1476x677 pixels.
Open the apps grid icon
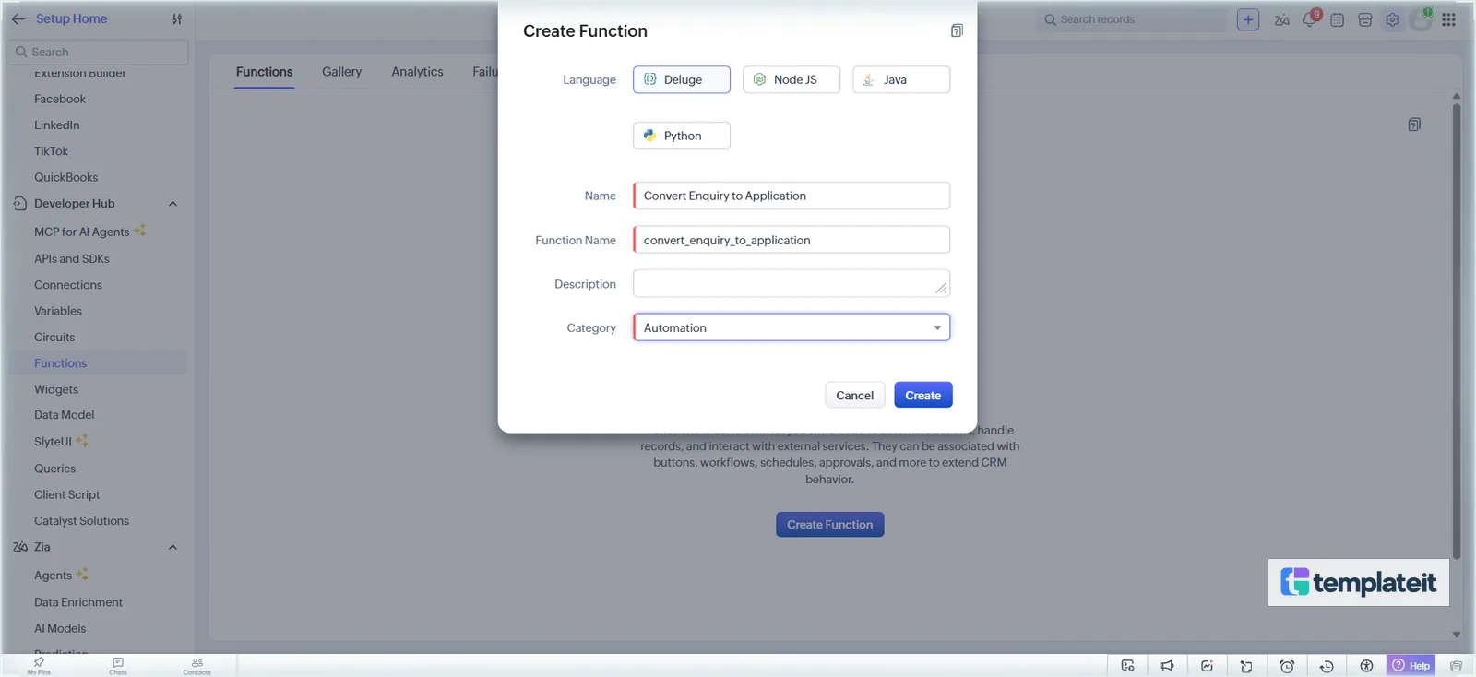pyautogui.click(x=1448, y=19)
